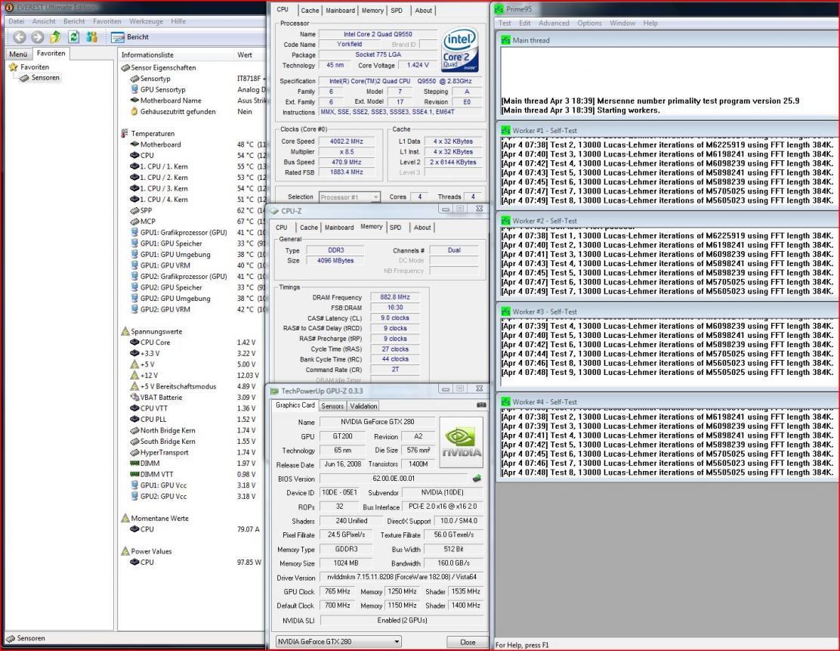Click the North Bridge Kern icon
The image size is (840, 651).
[x=134, y=430]
